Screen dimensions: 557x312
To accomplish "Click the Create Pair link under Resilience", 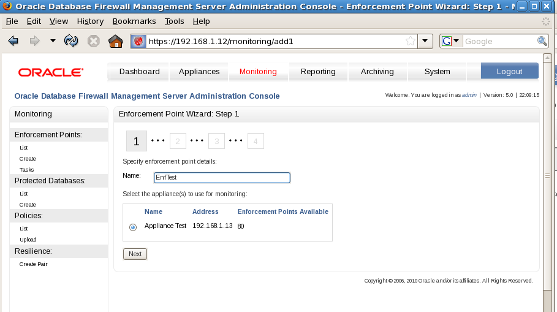I will 33,264.
